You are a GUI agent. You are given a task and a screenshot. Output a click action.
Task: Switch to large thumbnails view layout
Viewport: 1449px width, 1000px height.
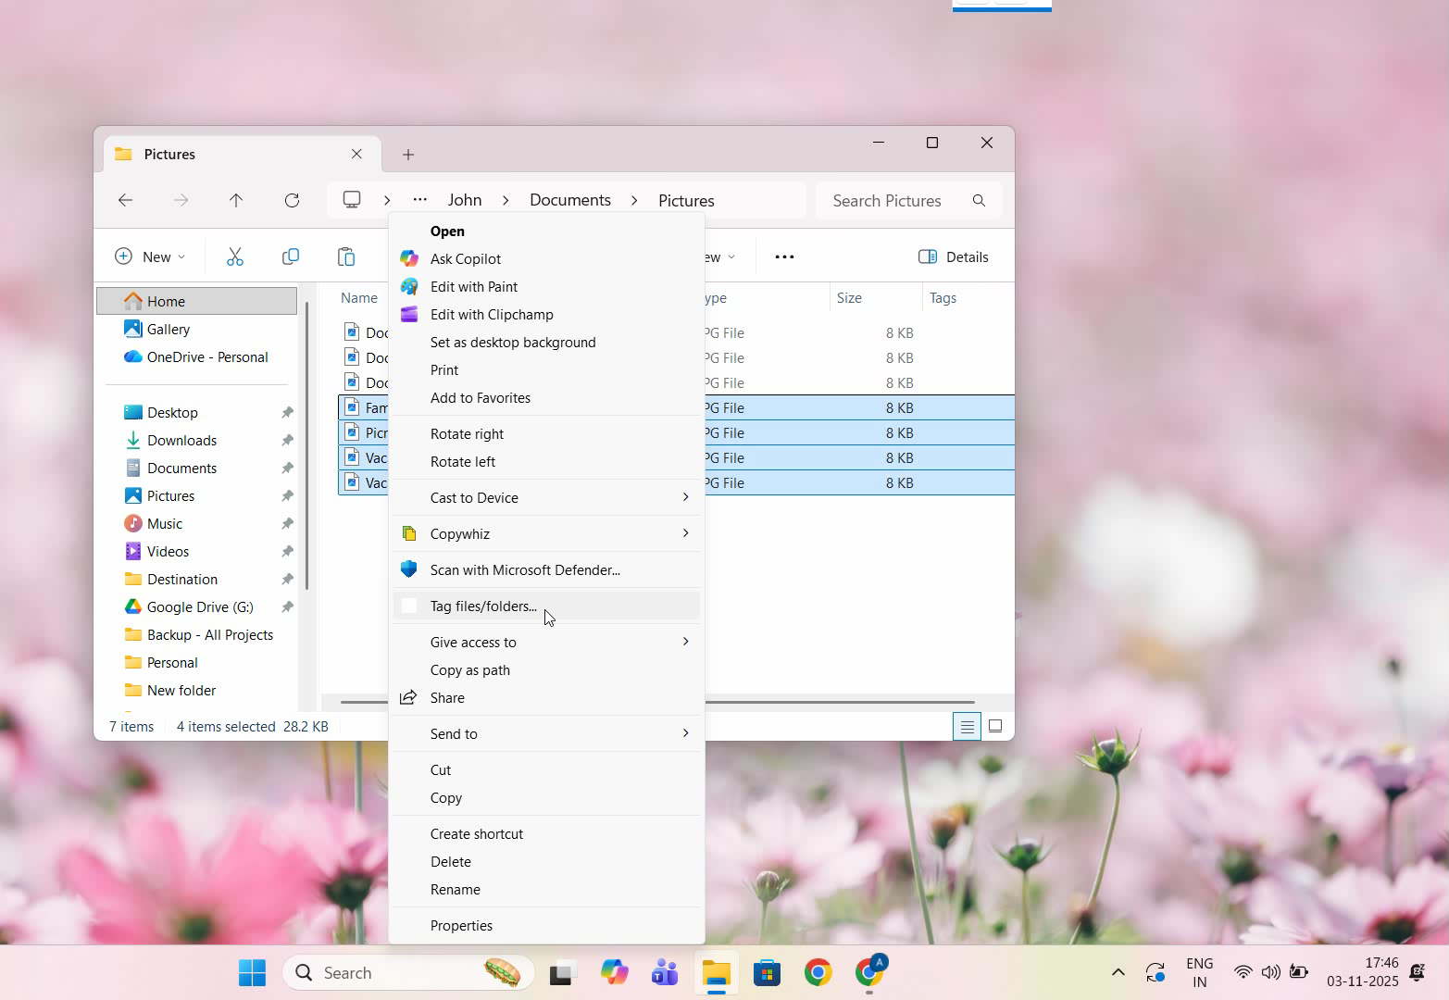(x=995, y=727)
